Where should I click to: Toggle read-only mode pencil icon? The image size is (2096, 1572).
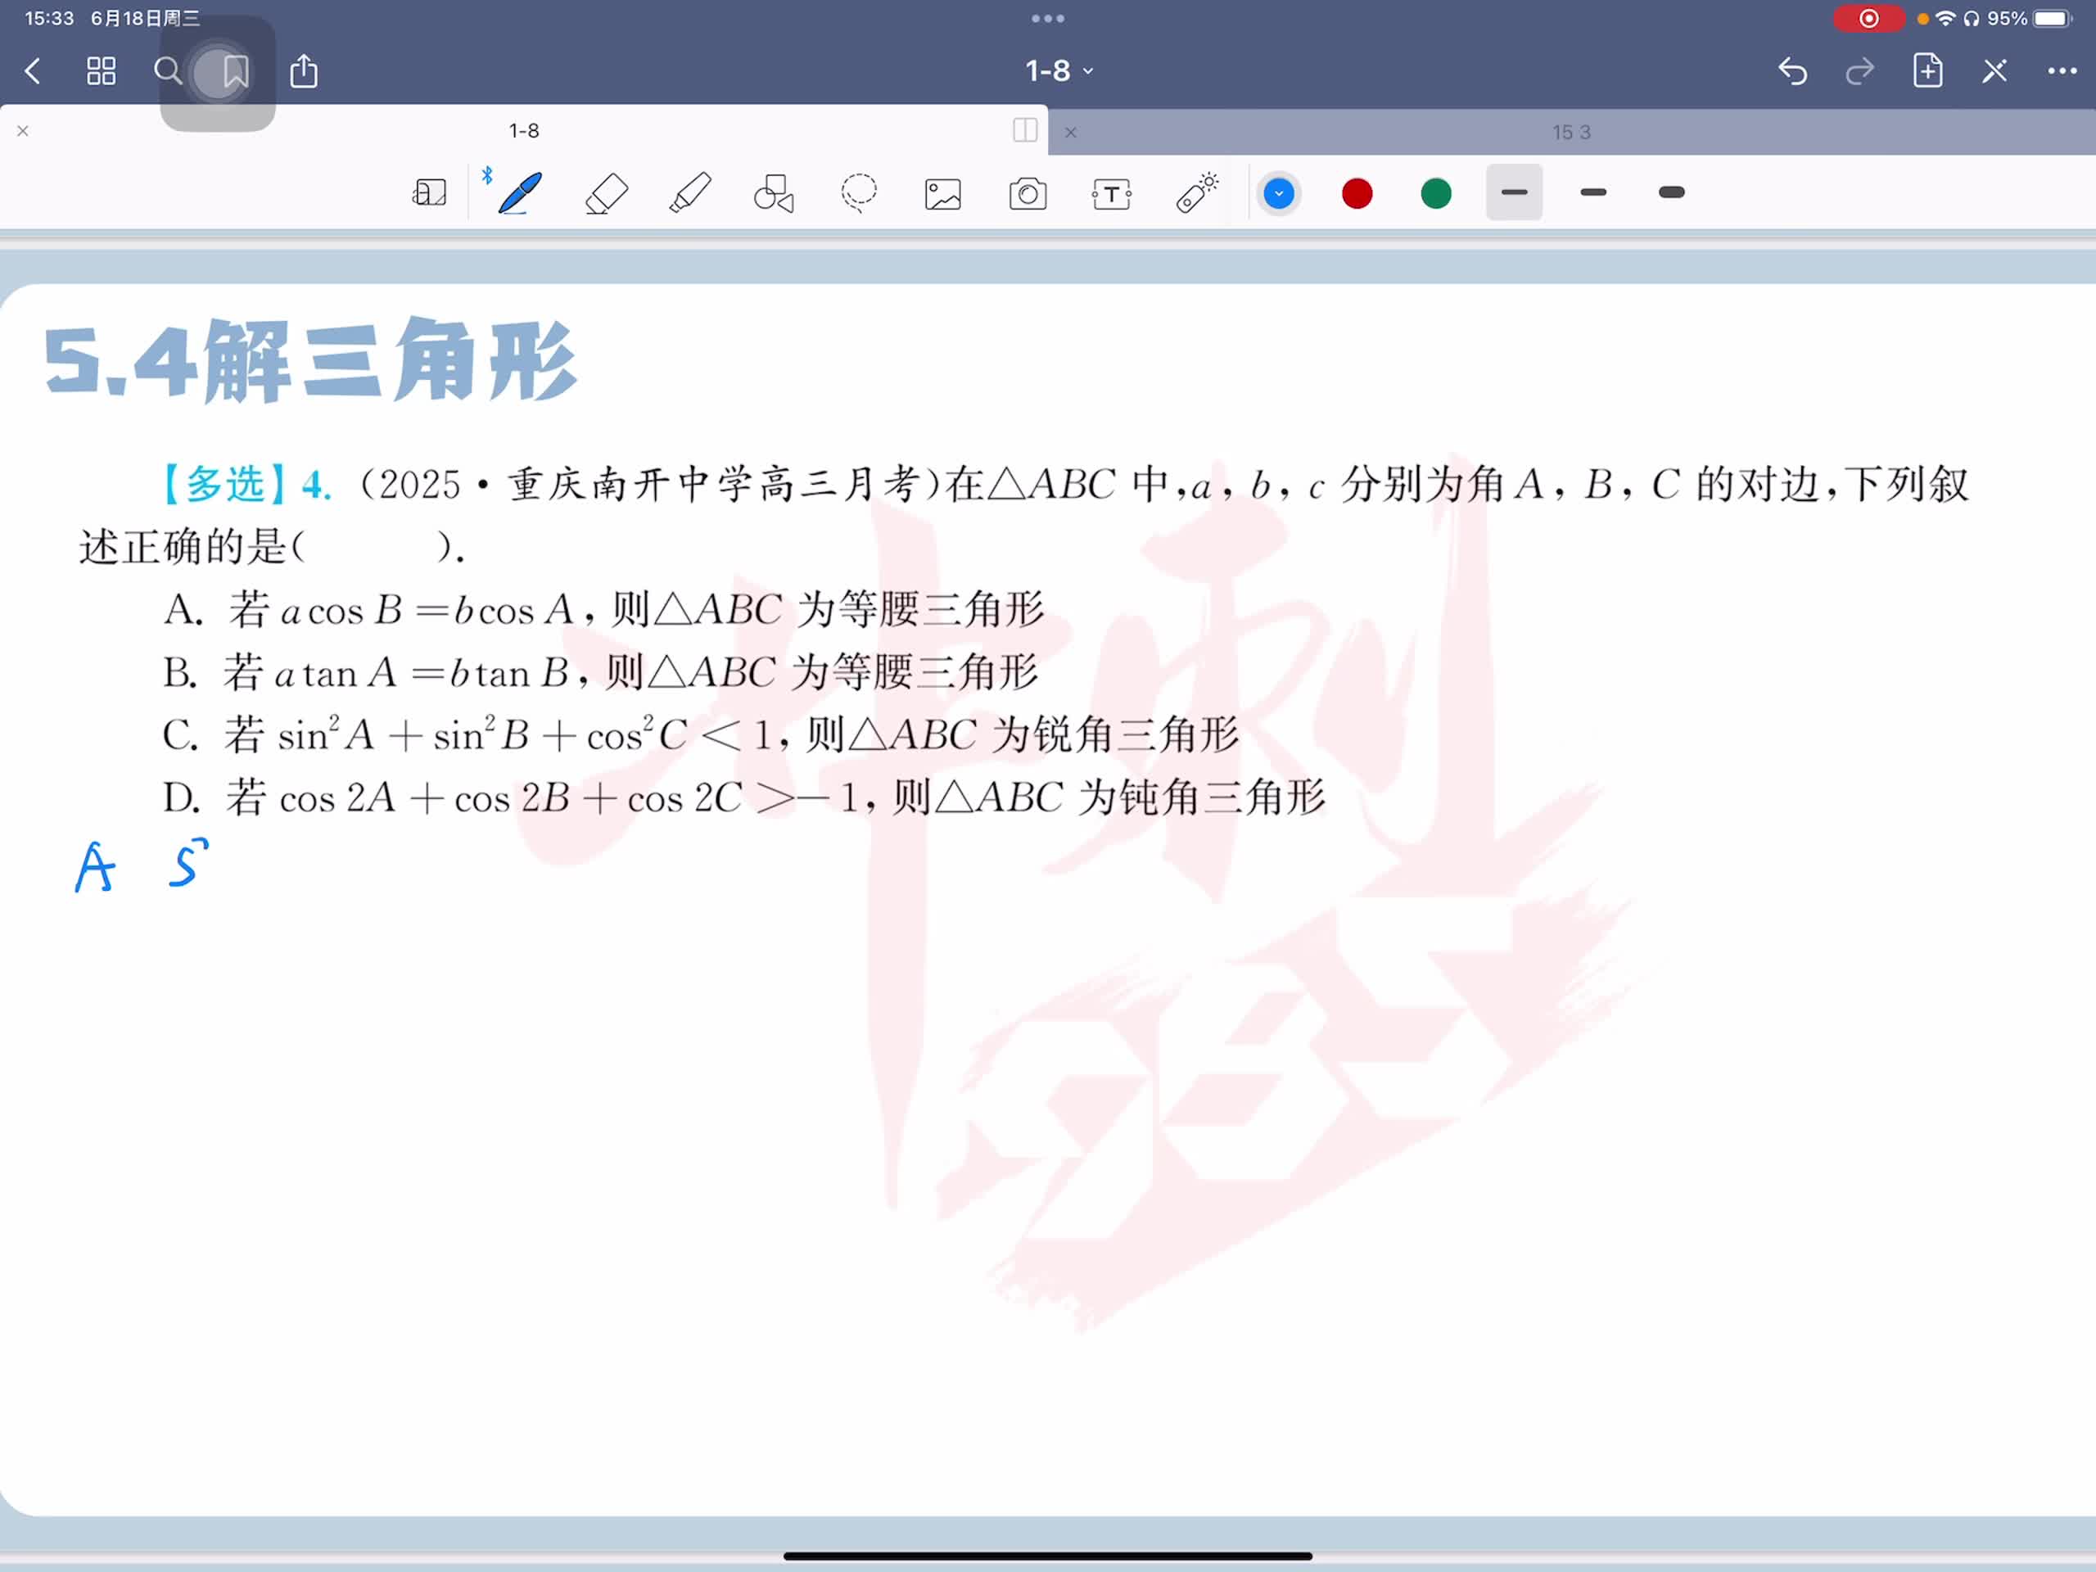[x=1994, y=71]
